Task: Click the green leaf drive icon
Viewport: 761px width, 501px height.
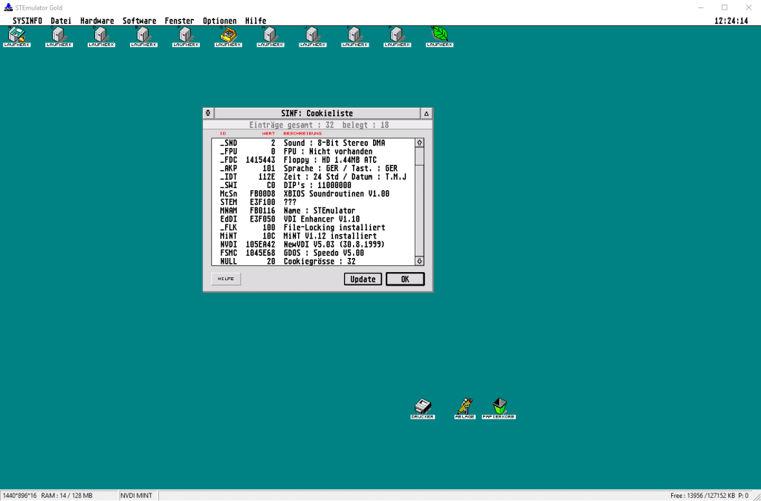Action: coord(440,35)
